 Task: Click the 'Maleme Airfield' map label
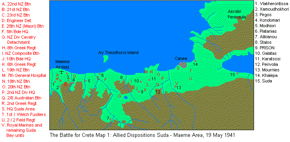(x=62, y=64)
